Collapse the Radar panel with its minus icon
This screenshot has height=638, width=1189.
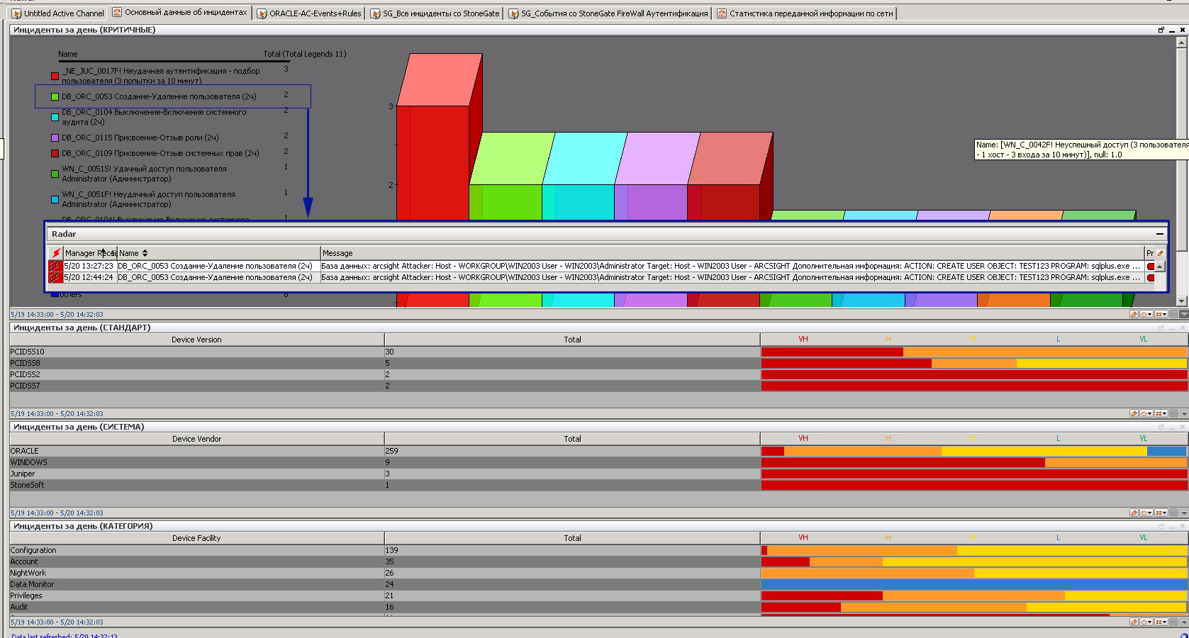tap(1160, 234)
